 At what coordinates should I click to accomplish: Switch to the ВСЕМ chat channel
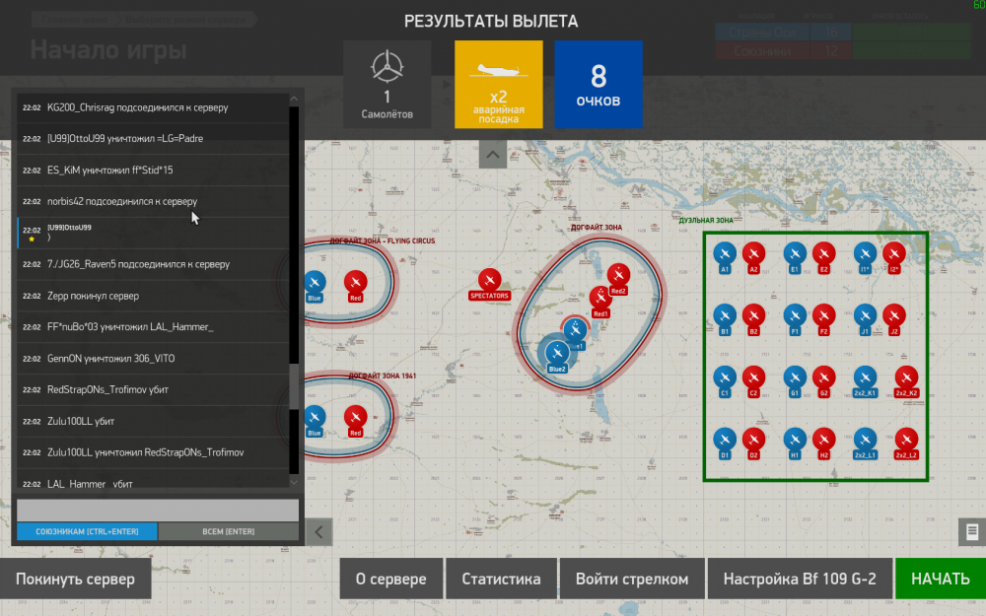coord(229,531)
